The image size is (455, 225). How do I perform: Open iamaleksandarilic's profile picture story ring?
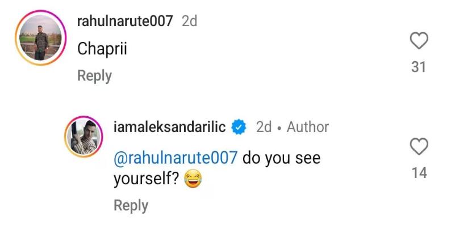[84, 137]
